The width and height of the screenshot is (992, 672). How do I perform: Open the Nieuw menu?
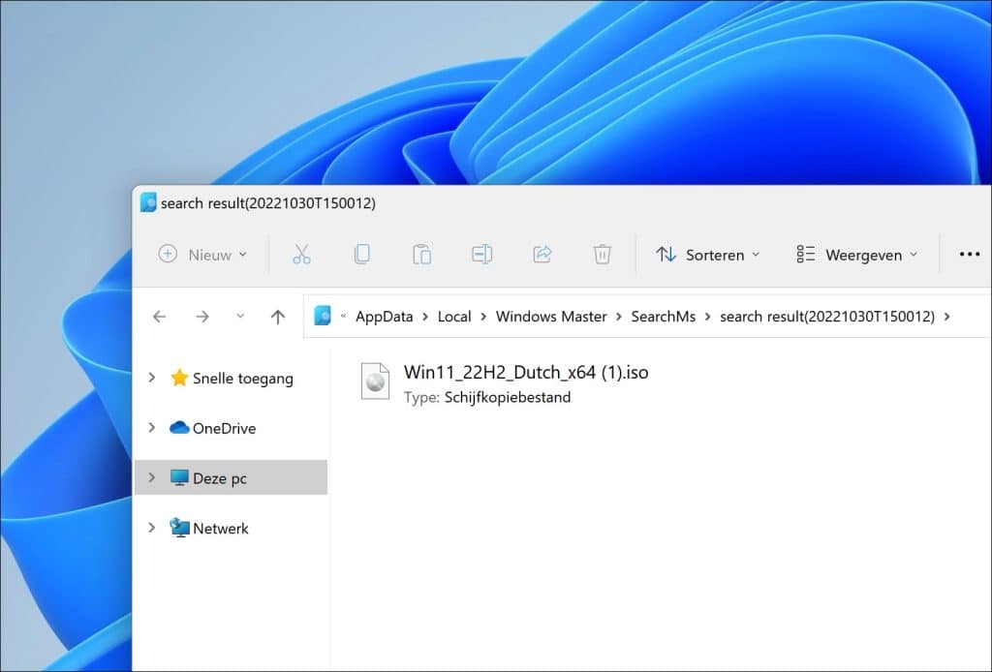201,255
